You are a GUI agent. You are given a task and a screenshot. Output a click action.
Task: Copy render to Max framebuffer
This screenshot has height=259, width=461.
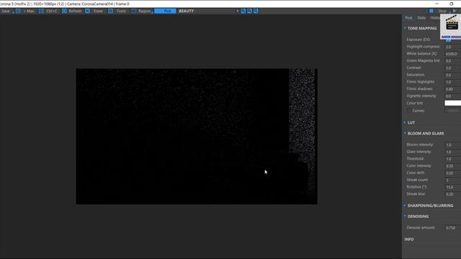[25, 12]
